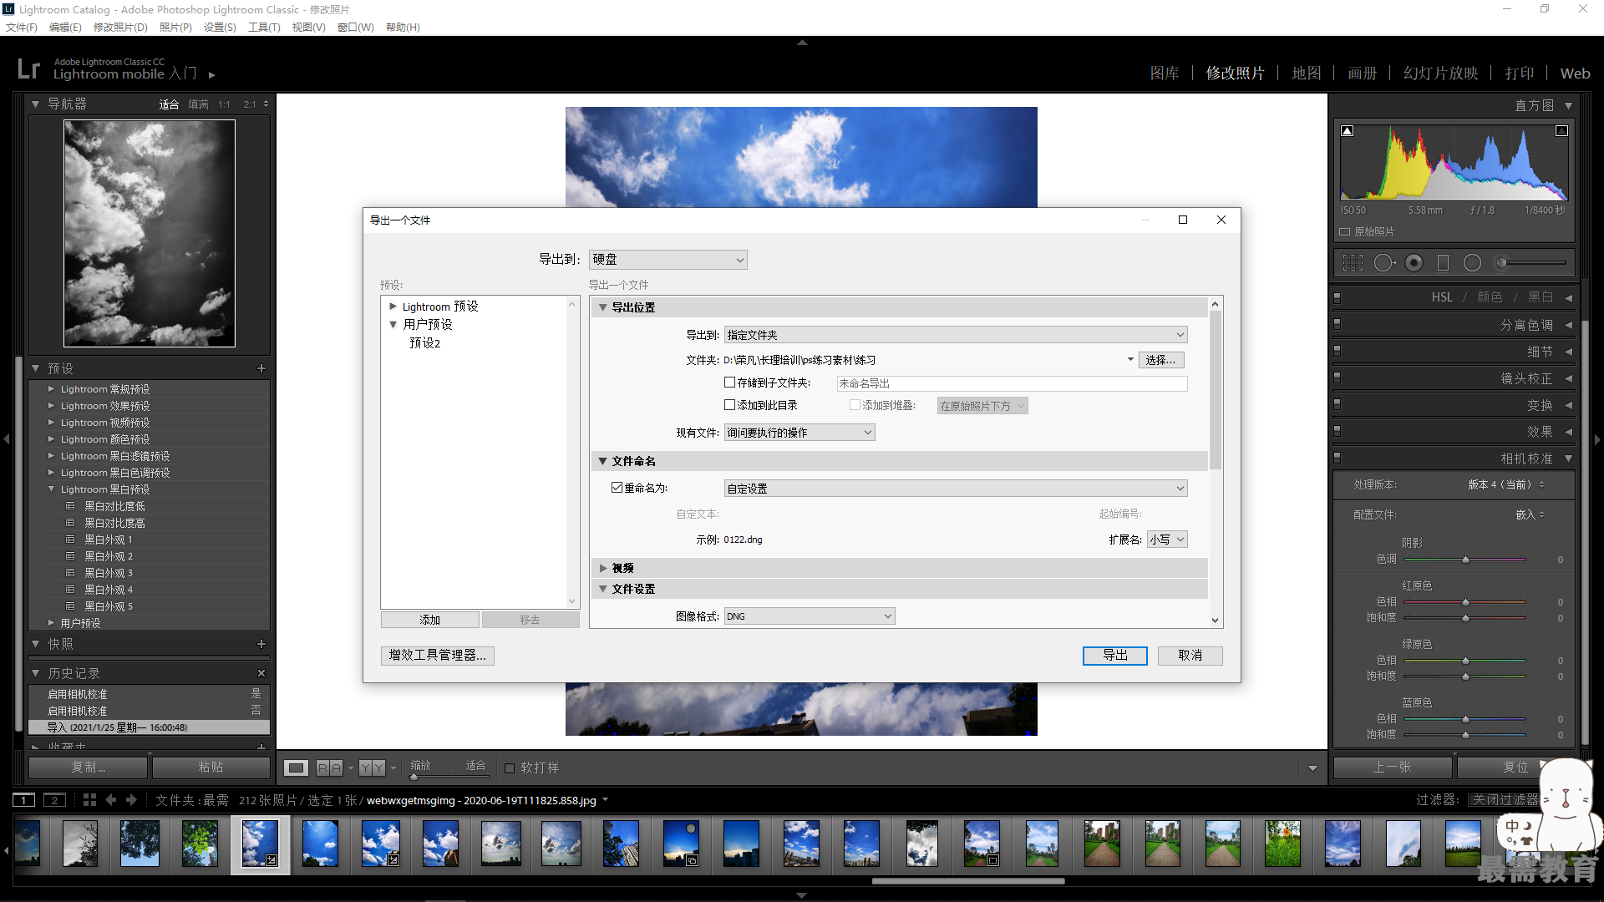Collapse the right panel with the side arrow
This screenshot has height=902, width=1604.
1597,438
